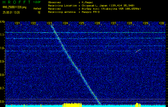This screenshot has height=107, width=168.
Task: Click the Observer label
Action: pyautogui.click(x=54, y=2)
